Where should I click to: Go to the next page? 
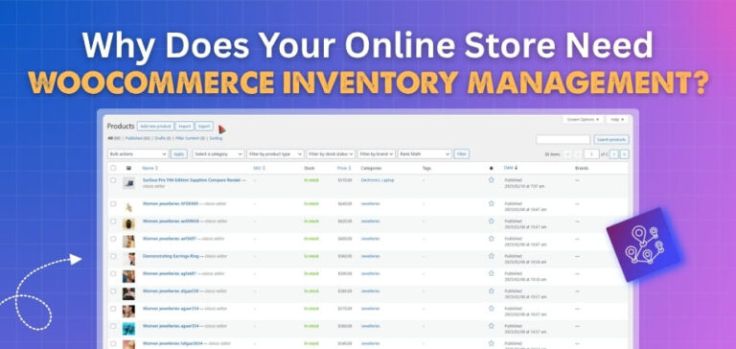pyautogui.click(x=614, y=154)
